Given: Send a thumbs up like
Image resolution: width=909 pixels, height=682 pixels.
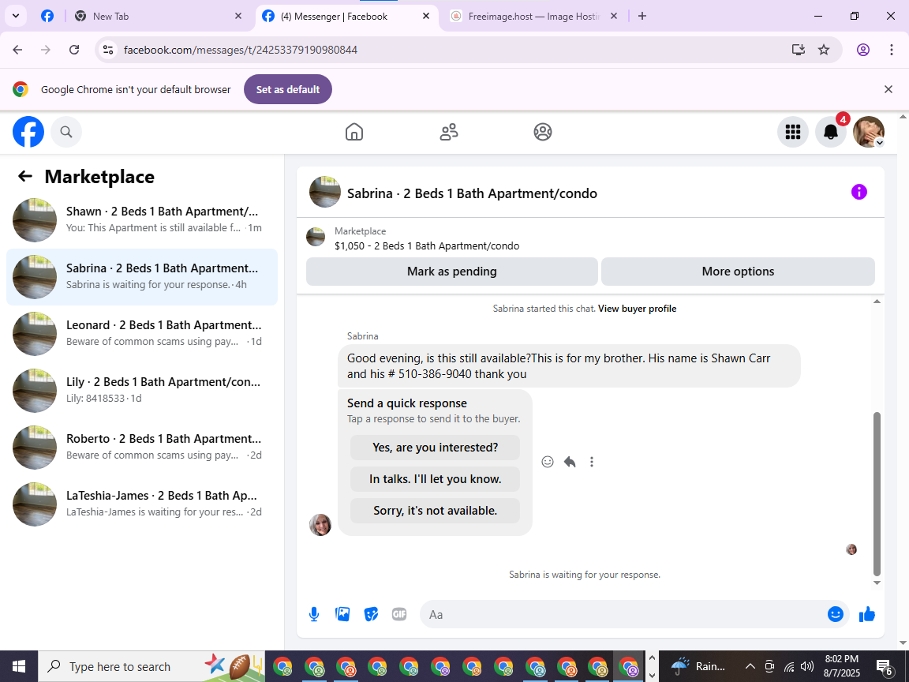Looking at the screenshot, I should (x=866, y=614).
